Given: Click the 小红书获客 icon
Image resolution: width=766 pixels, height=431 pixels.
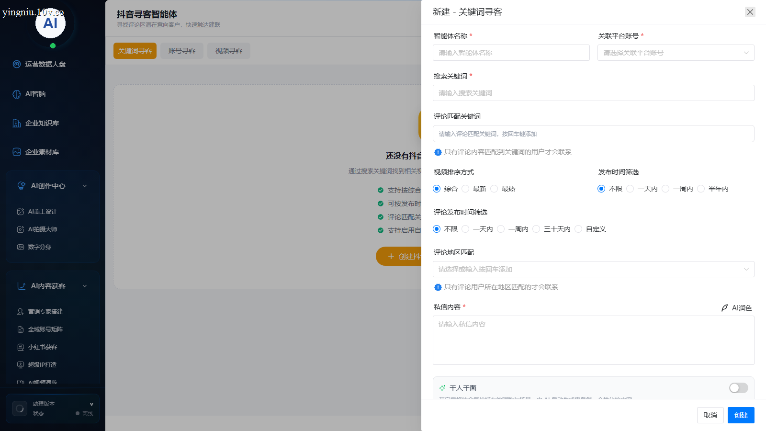Looking at the screenshot, I should [x=21, y=347].
